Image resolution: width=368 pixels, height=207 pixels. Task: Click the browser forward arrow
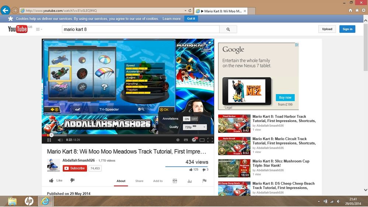tap(15, 11)
